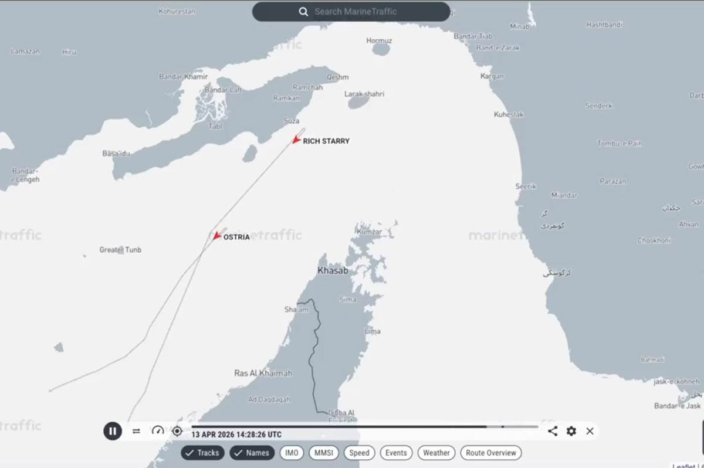Focus the Search MarineTraffic field
This screenshot has width=704, height=468.
click(364, 12)
